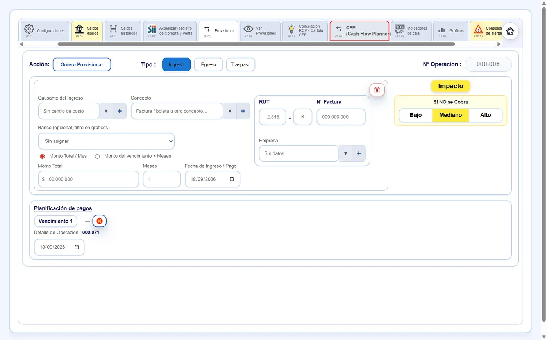Image resolution: width=547 pixels, height=340 pixels.
Task: Open Conciliación RCV lightbulb icon
Action: coord(291,29)
